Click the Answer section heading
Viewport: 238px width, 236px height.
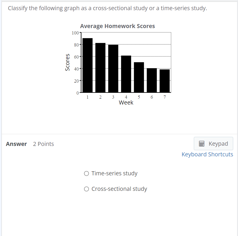(x=16, y=144)
